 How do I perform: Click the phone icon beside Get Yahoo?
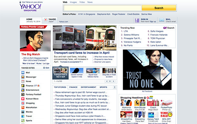coord(20,2)
